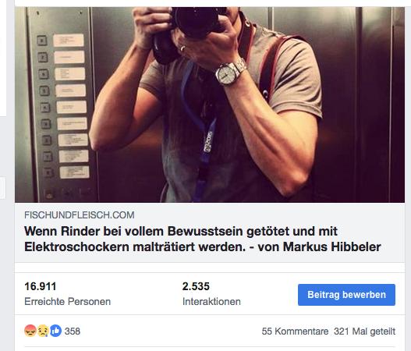Image resolution: width=411 pixels, height=351 pixels.
Task: Open article headline Wenn Rinder bei vollem Bewusstsein
Action: (x=202, y=239)
